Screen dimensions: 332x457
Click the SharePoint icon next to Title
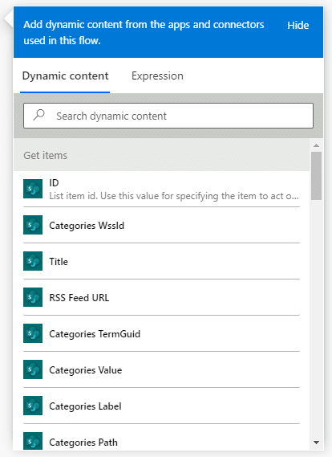[x=33, y=261]
